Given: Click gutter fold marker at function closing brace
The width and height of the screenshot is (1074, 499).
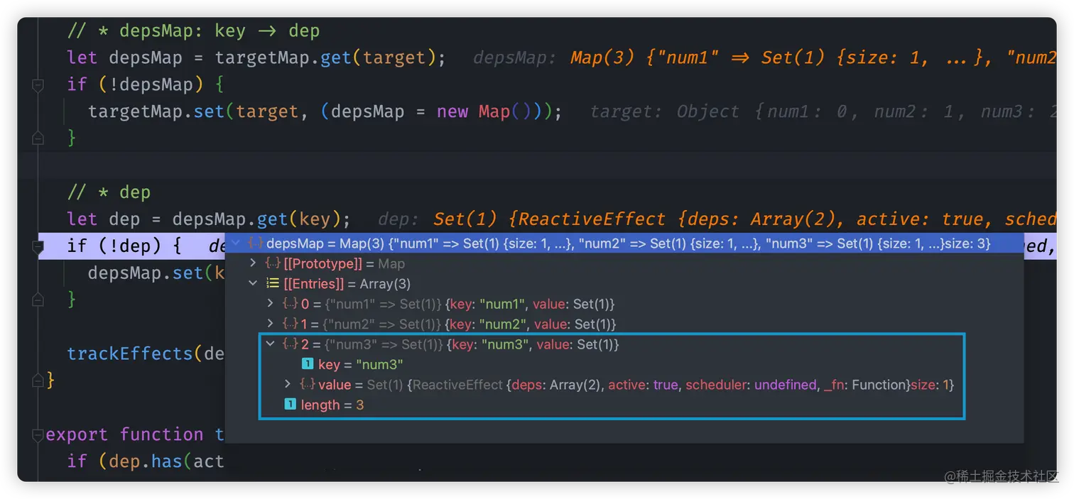Looking at the screenshot, I should (38, 380).
